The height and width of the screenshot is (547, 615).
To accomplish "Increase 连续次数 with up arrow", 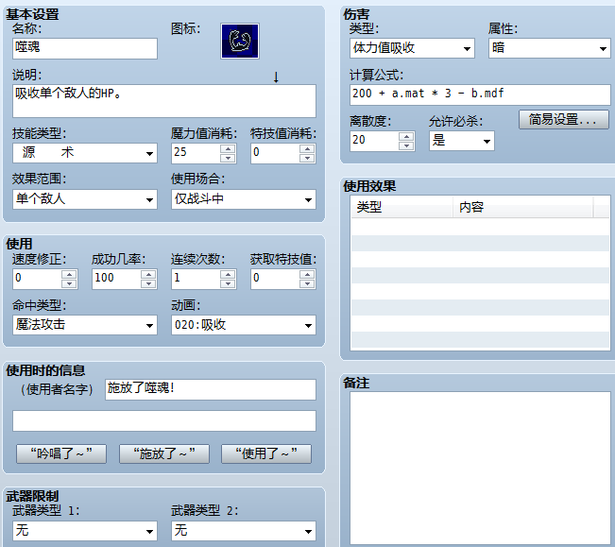I will (228, 274).
